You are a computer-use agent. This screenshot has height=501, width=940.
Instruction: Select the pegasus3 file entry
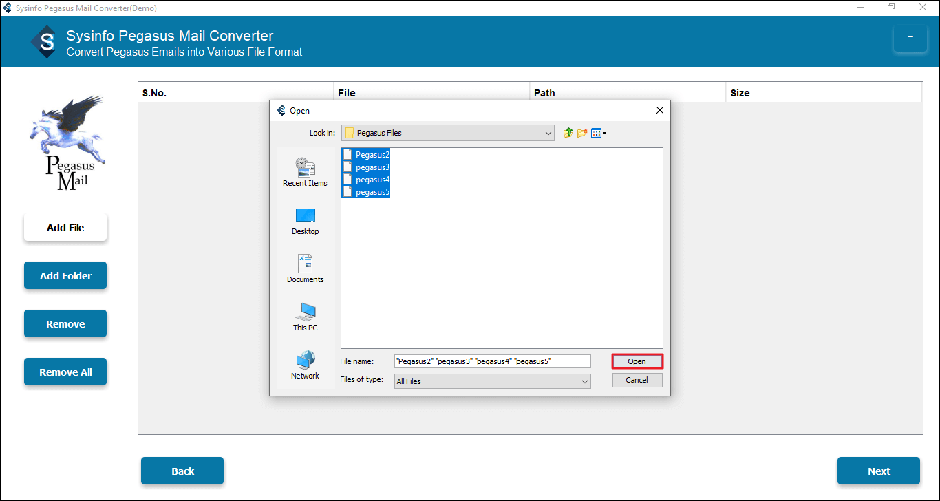click(x=370, y=167)
